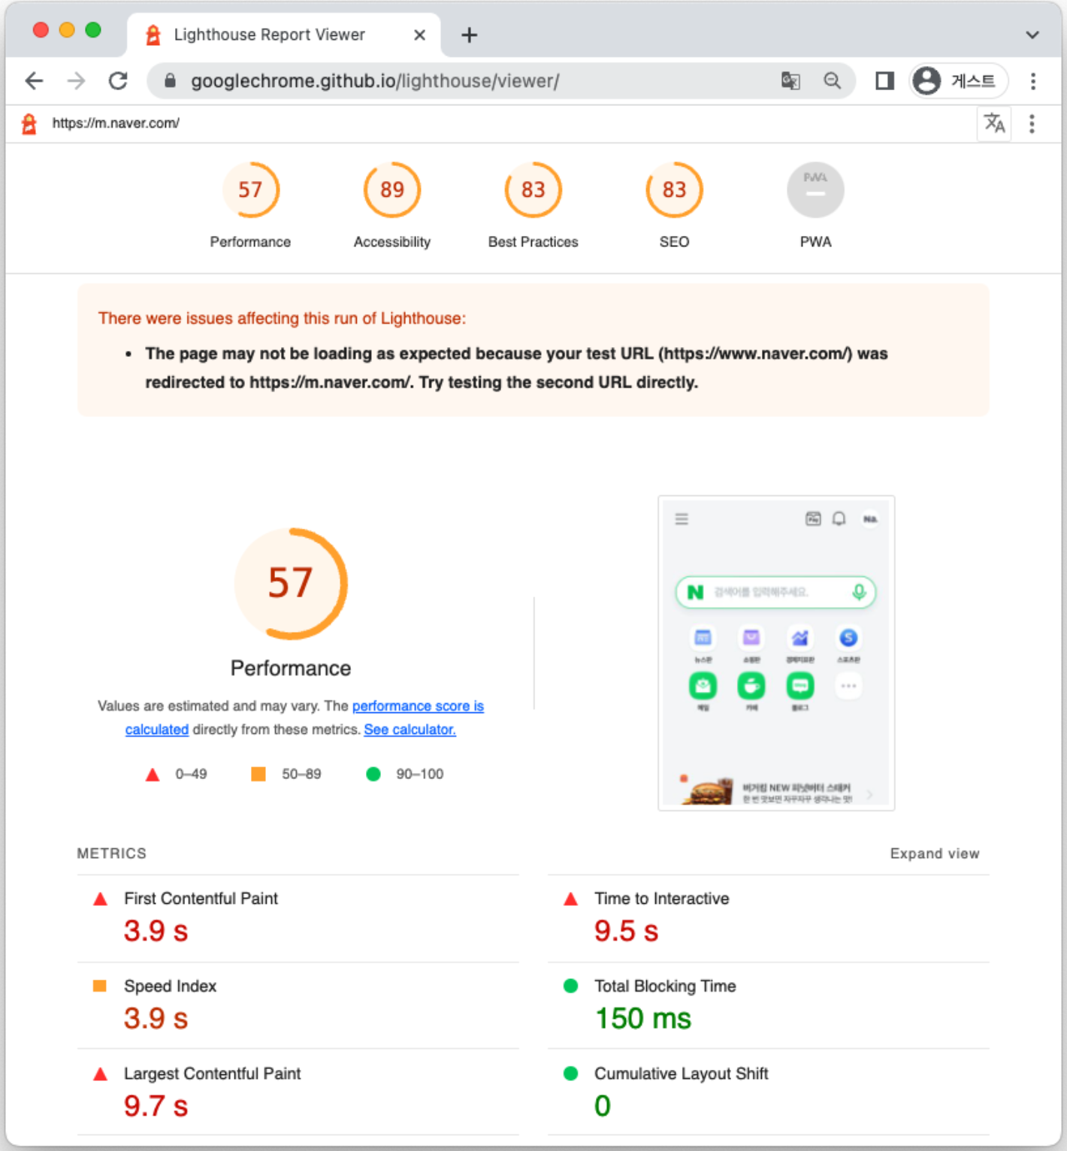Click the 150 ms Total Blocking Time value
The width and height of the screenshot is (1067, 1151).
(x=643, y=1019)
